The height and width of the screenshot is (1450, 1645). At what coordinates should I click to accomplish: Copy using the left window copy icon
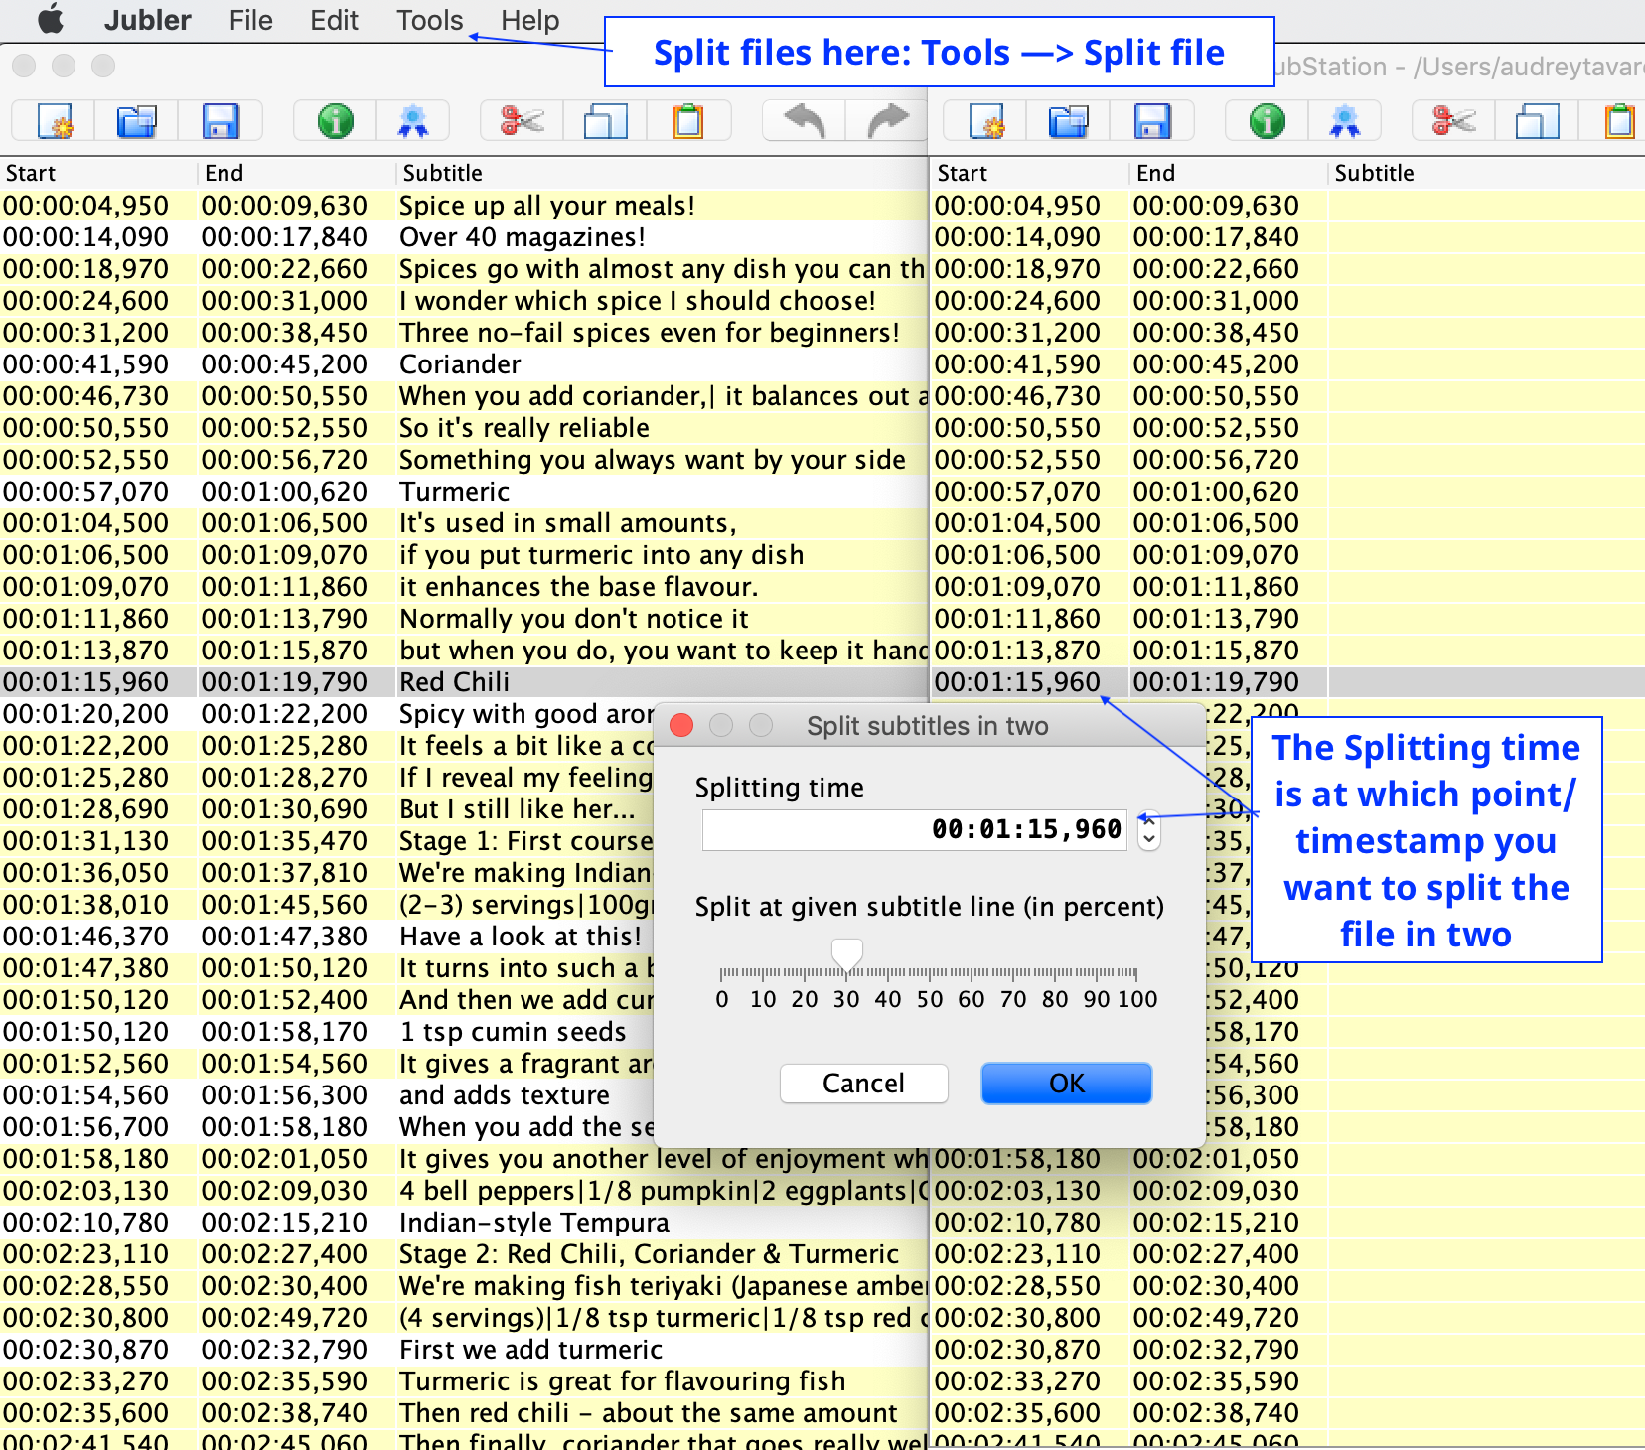(x=605, y=121)
